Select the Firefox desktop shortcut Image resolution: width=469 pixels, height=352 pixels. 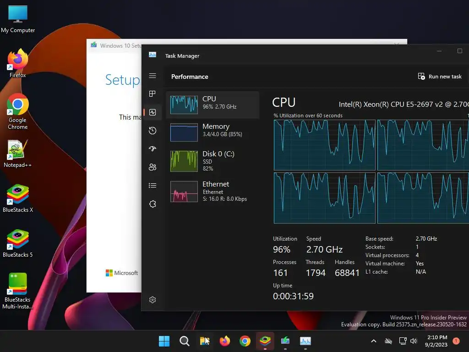[18, 63]
